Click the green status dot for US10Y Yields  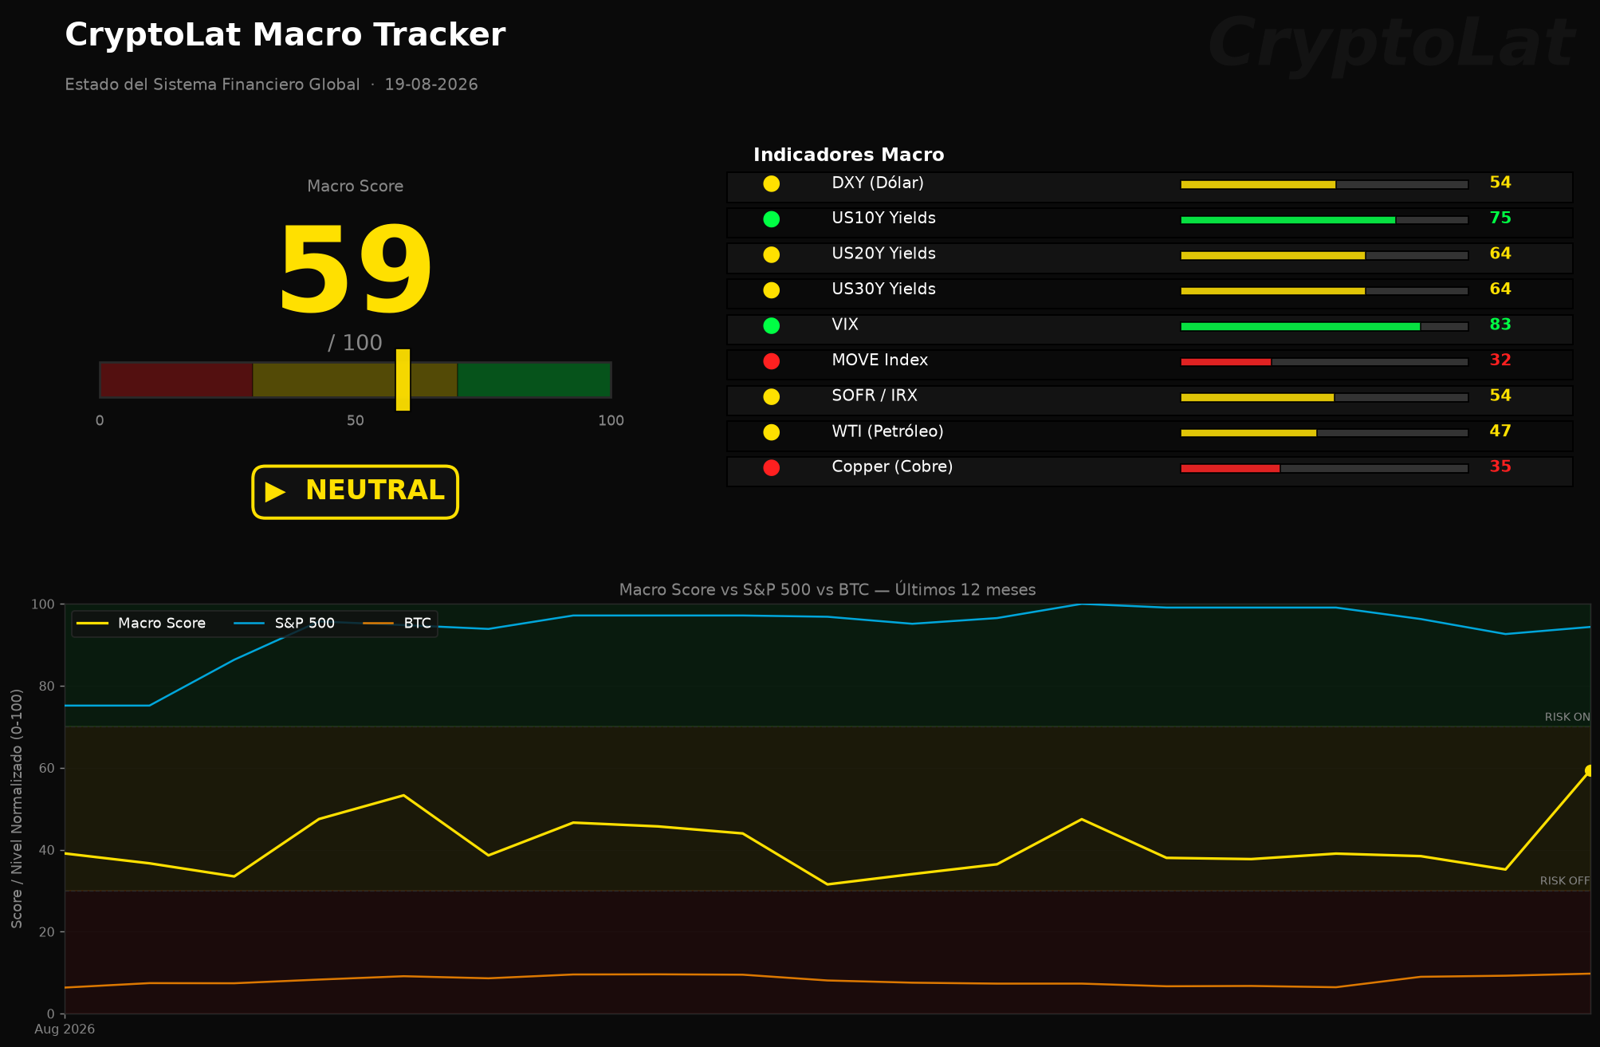click(771, 219)
